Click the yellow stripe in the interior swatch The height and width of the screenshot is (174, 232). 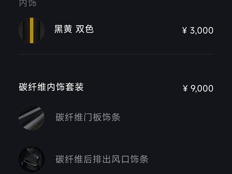coord(32,30)
